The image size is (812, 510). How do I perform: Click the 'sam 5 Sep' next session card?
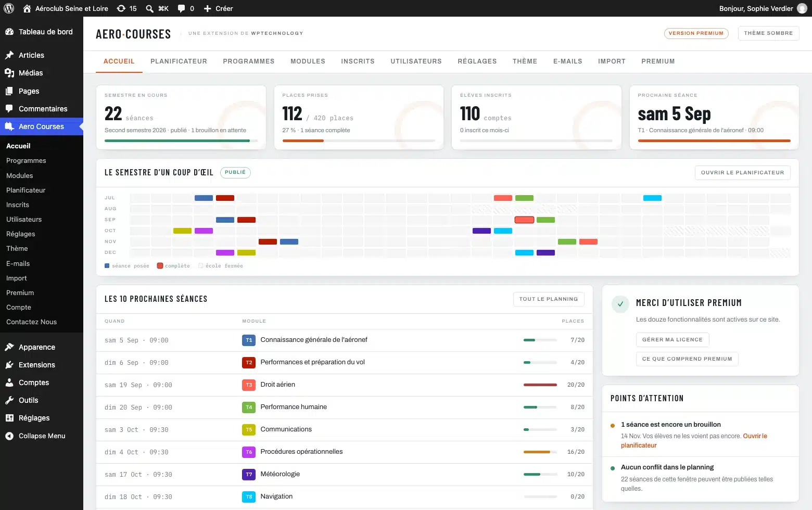click(714, 118)
